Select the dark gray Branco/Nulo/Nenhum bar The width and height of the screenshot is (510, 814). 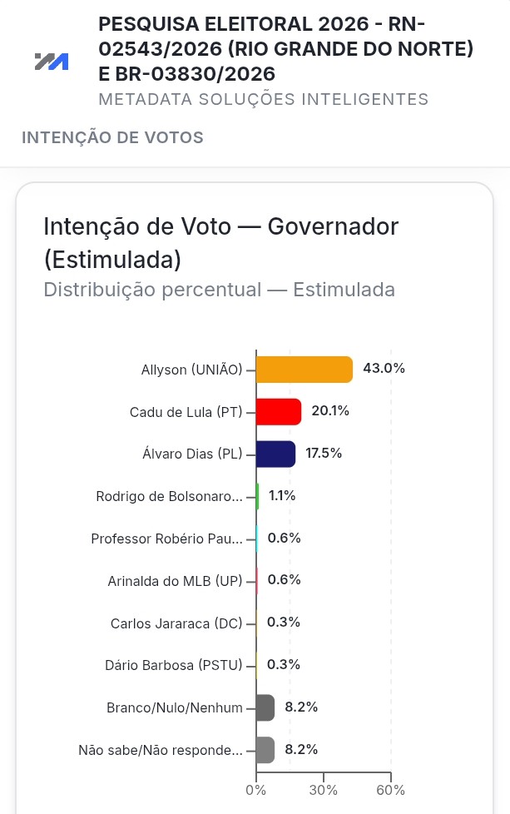coord(265,707)
